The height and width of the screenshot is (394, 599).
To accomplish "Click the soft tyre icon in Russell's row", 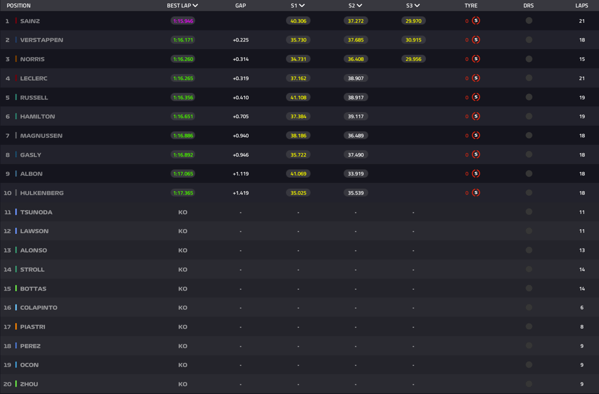I will click(x=476, y=97).
